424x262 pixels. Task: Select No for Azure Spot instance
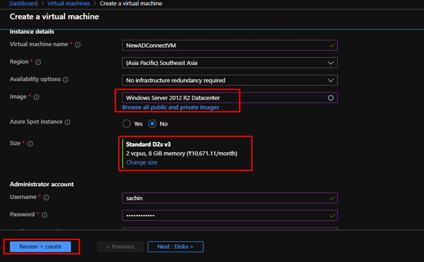152,124
